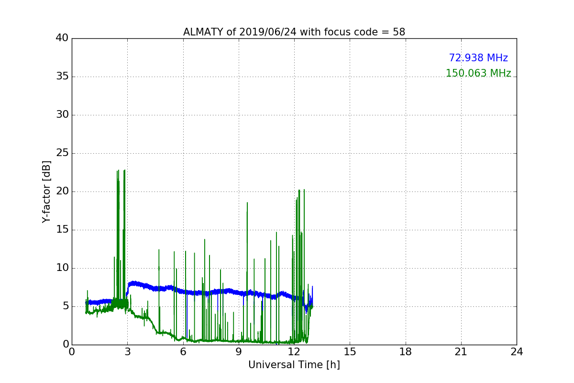
Task: Select the y-axis tick label "10"
Action: [62, 268]
